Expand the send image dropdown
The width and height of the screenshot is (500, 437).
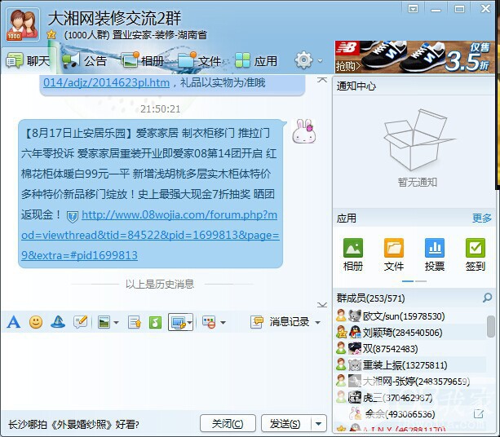coord(116,323)
